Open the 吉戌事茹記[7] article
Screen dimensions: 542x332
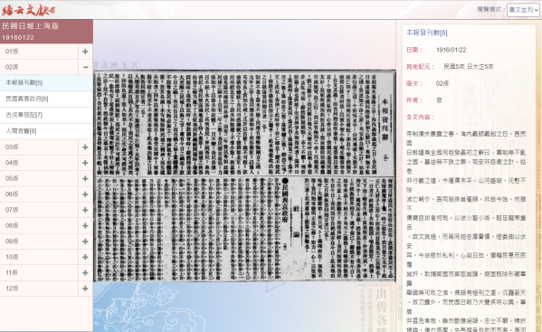[x=46, y=115]
